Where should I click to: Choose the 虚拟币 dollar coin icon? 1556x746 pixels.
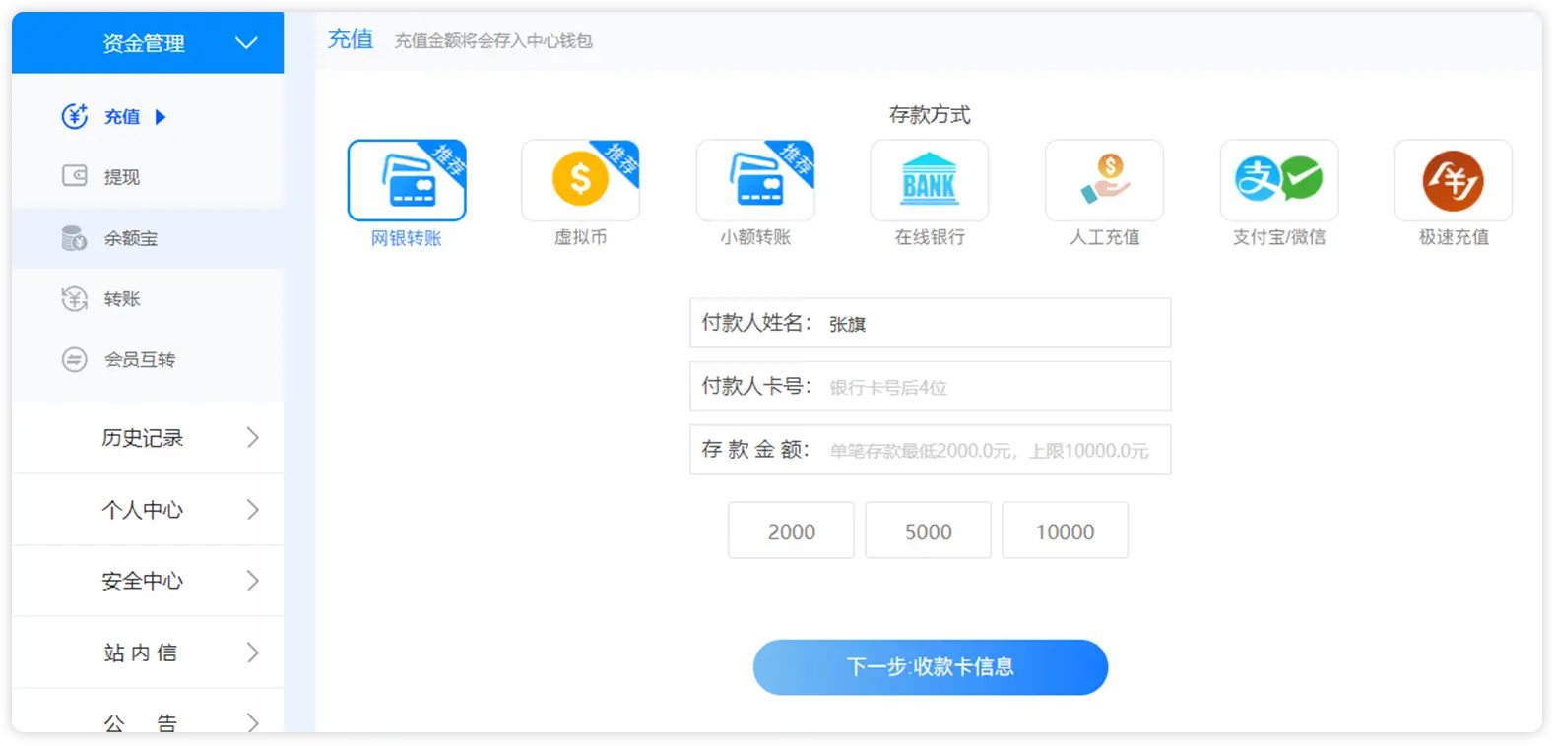(x=580, y=181)
